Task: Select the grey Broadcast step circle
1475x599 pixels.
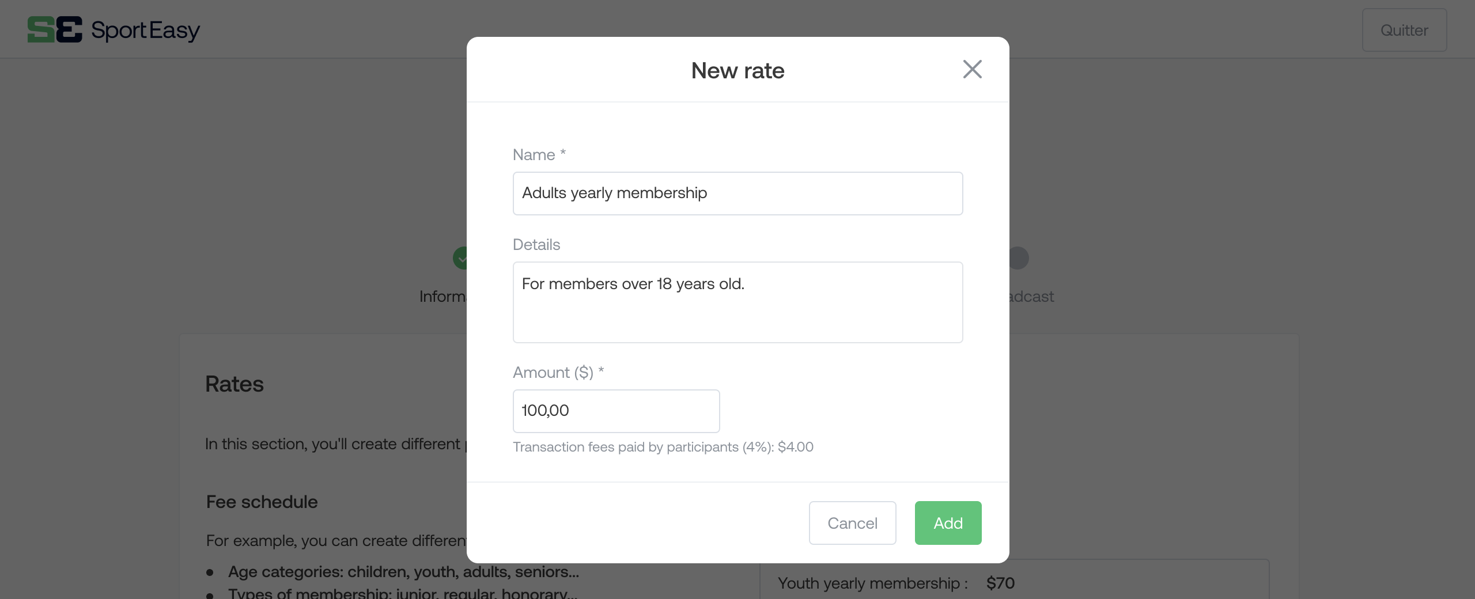Action: [x=1019, y=258]
